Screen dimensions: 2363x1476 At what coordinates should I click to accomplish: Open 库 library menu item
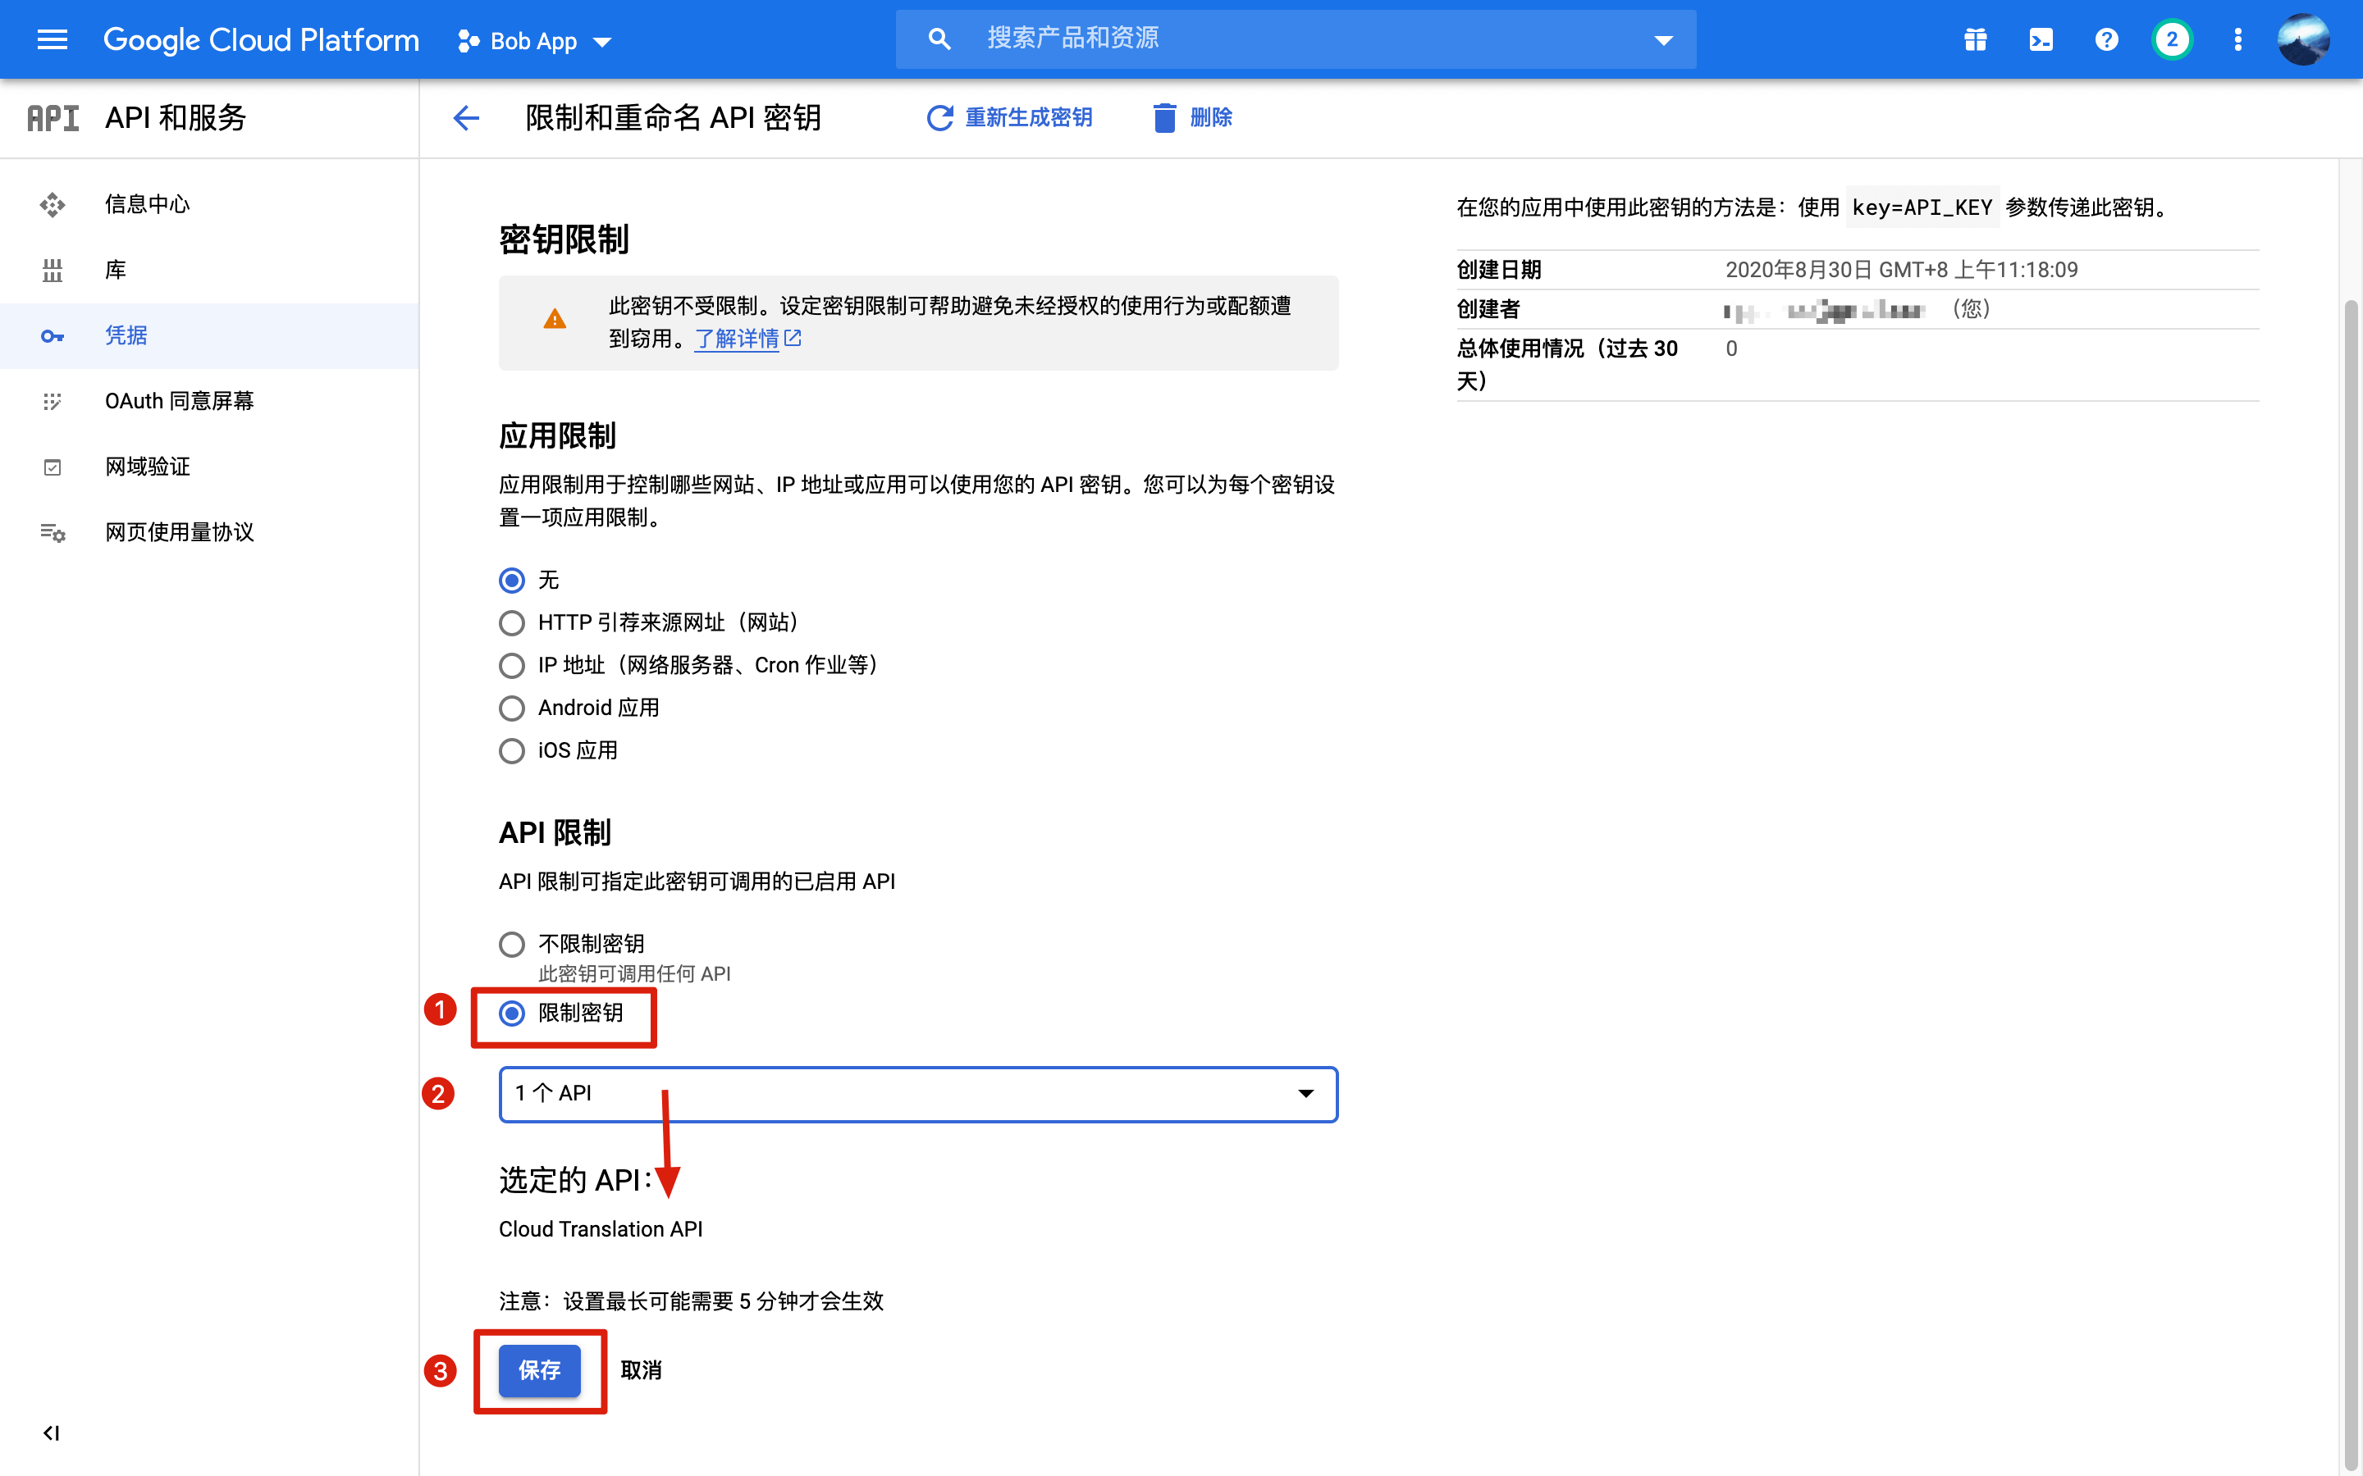click(209, 270)
